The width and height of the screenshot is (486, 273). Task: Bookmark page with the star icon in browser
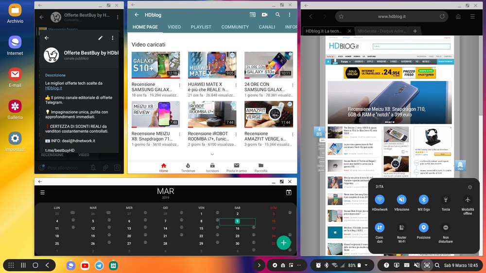pos(341,16)
